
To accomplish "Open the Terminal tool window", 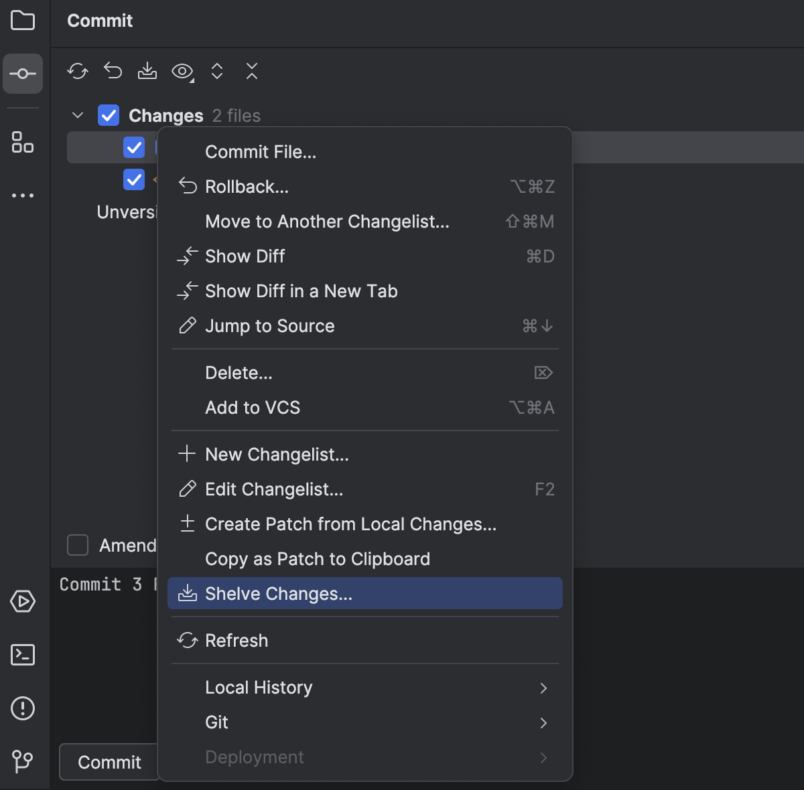I will (23, 655).
